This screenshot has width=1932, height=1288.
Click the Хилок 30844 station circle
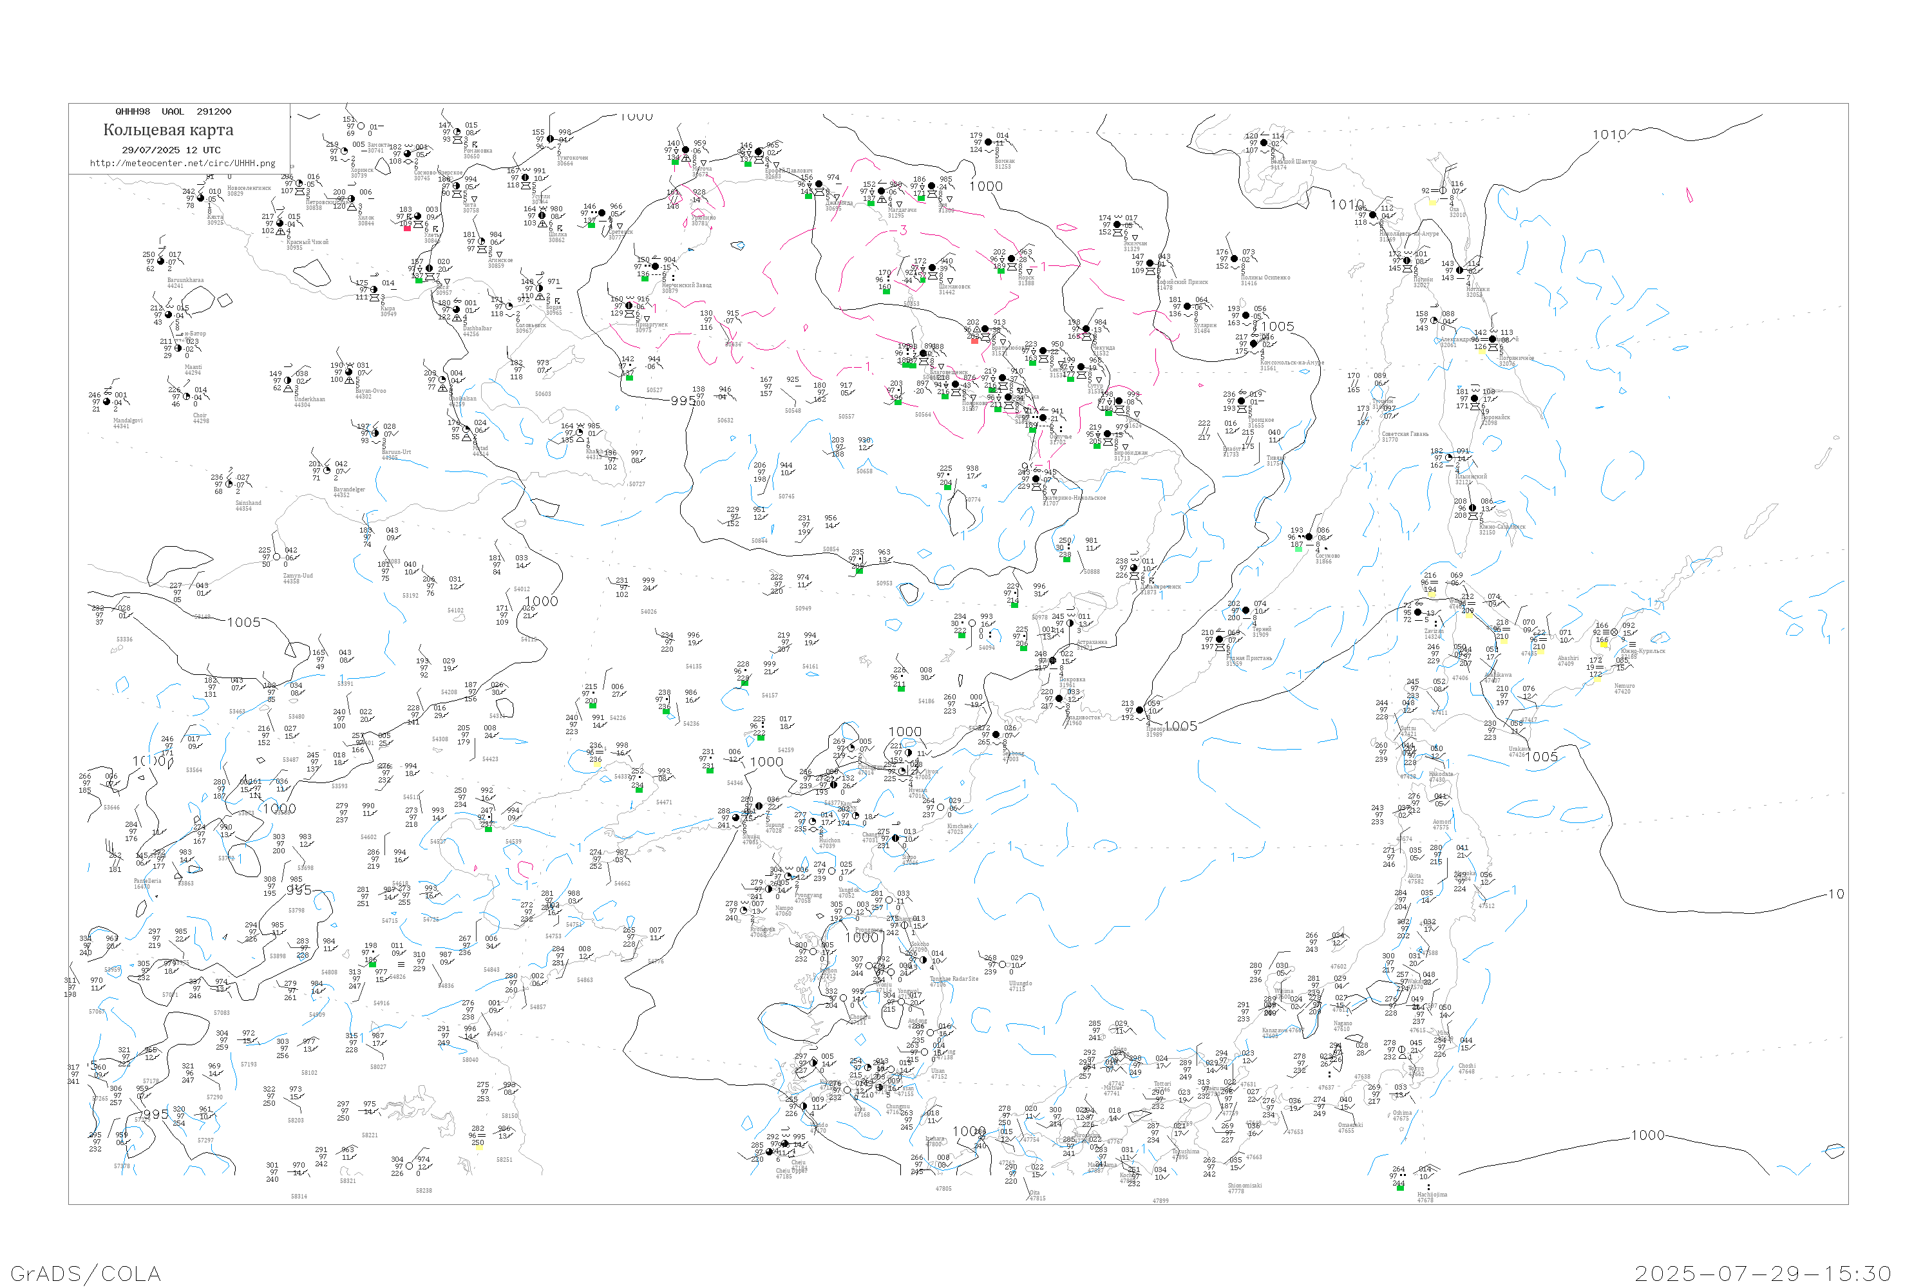click(x=352, y=200)
